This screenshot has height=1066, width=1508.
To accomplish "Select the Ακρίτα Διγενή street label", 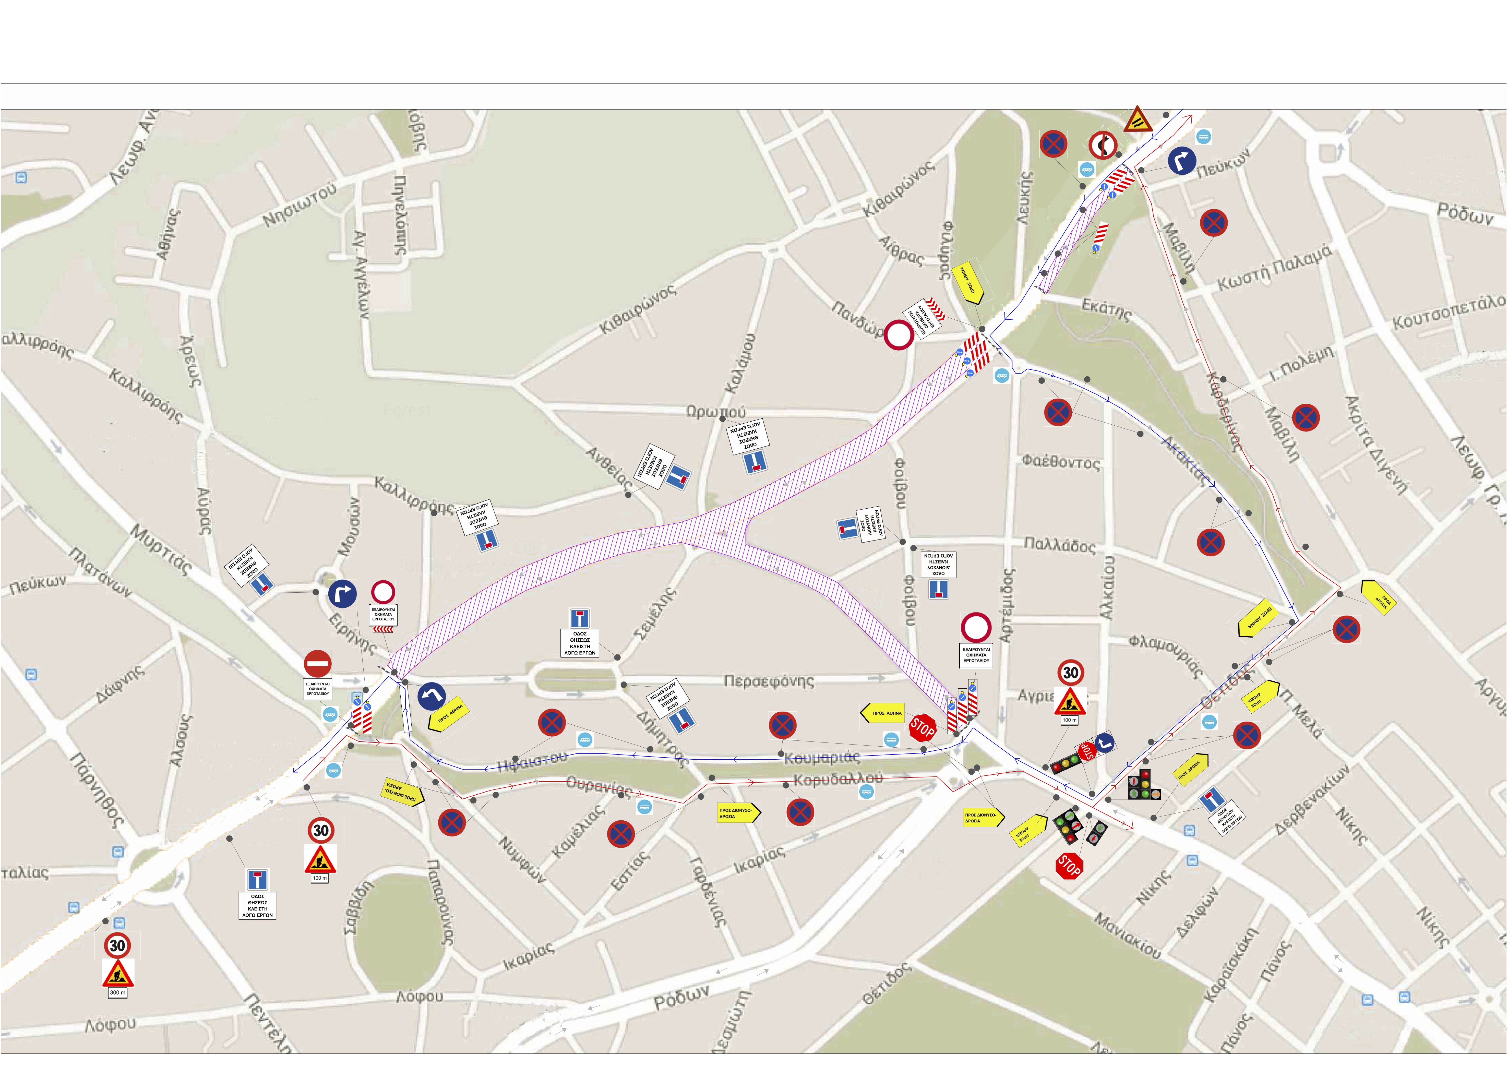I will (1377, 445).
